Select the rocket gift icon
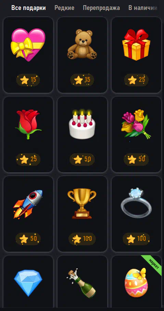This screenshot has width=164, height=311. coord(28,204)
